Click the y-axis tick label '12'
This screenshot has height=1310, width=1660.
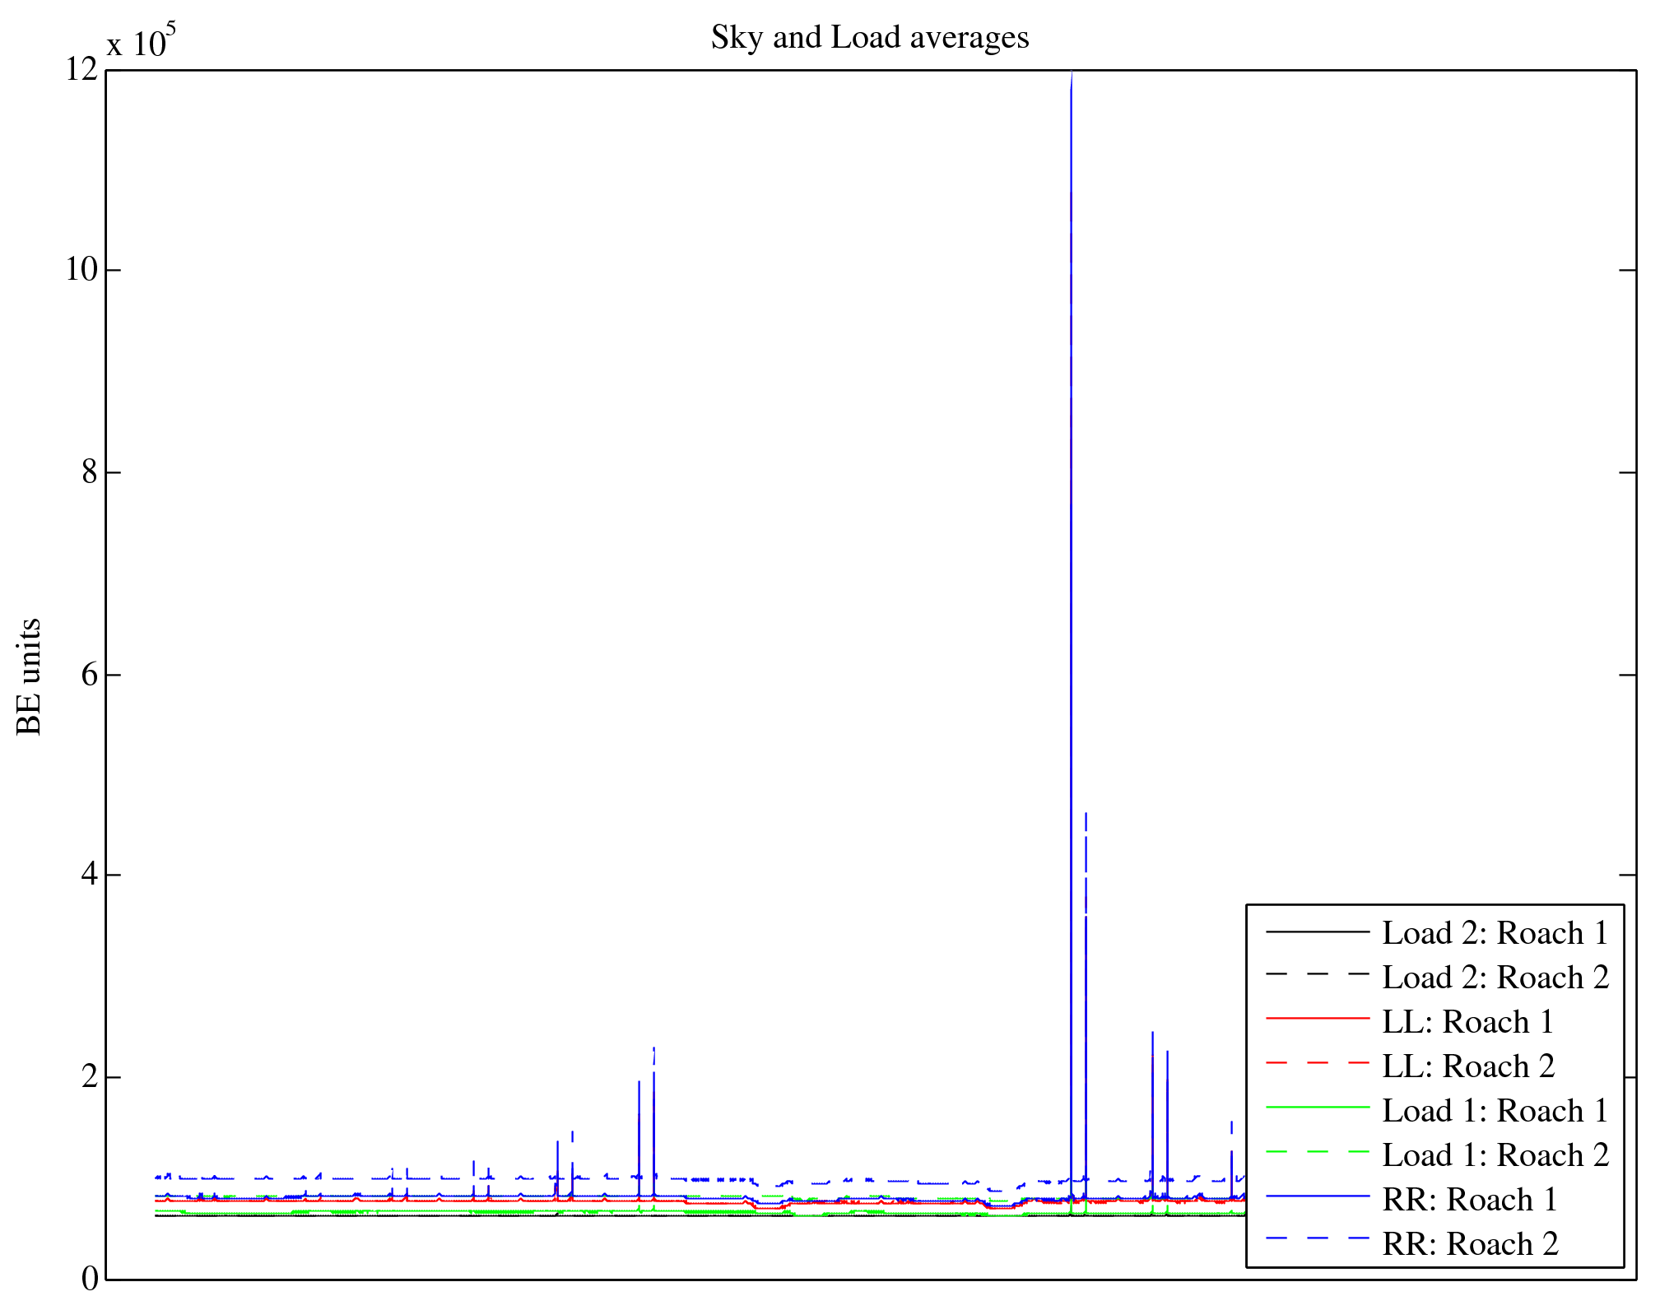(x=81, y=70)
